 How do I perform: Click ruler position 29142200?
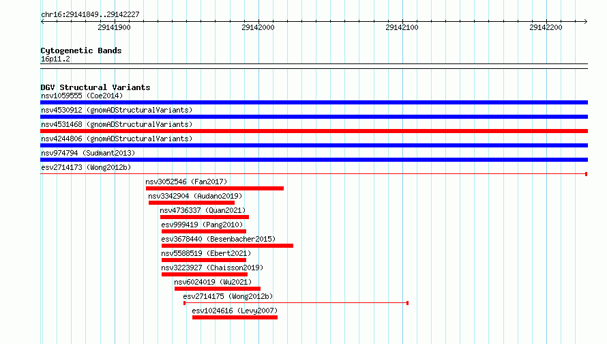click(546, 27)
